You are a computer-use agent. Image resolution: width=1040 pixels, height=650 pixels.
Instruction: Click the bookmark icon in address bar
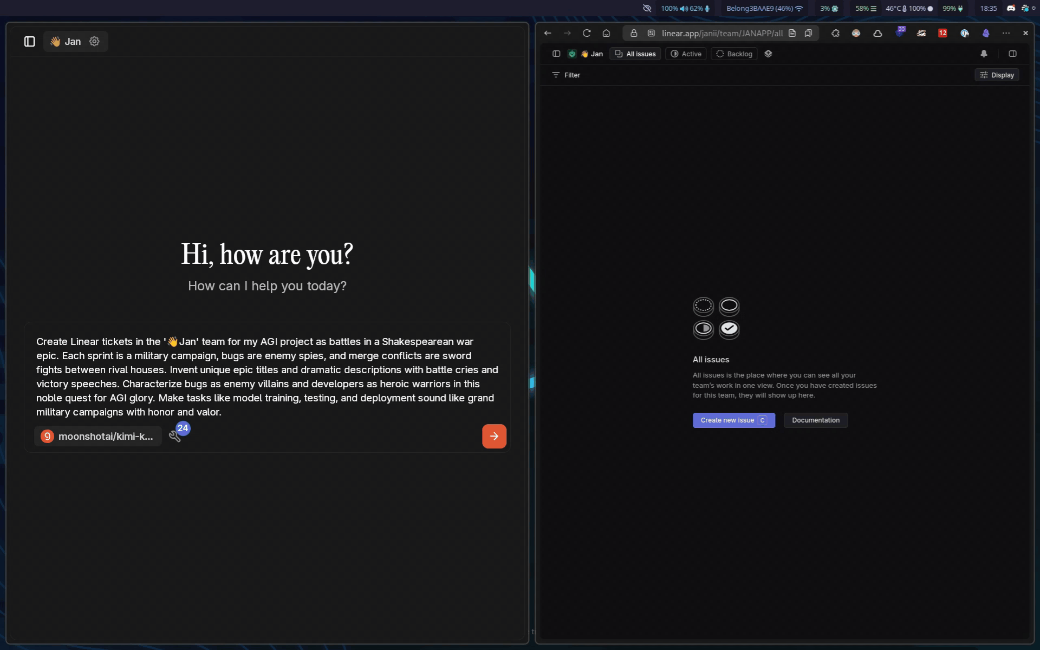(808, 33)
